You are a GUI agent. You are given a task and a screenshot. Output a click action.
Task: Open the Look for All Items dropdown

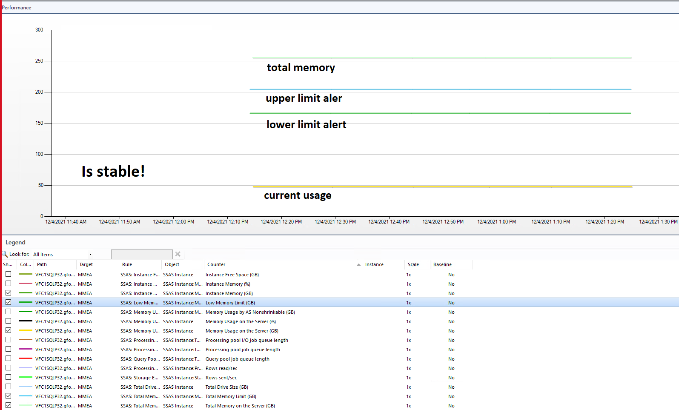tap(63, 255)
